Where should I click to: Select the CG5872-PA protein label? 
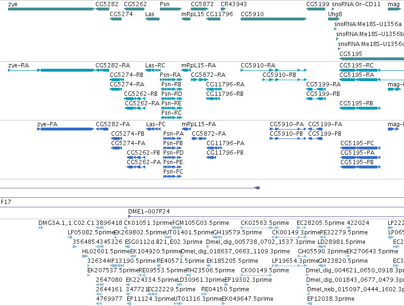209,134
